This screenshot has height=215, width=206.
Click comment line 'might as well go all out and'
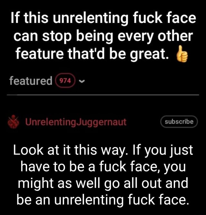tap(103, 184)
